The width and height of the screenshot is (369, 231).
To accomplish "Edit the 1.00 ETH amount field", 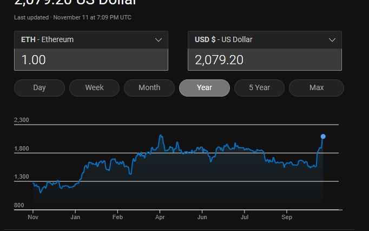I will coord(91,59).
